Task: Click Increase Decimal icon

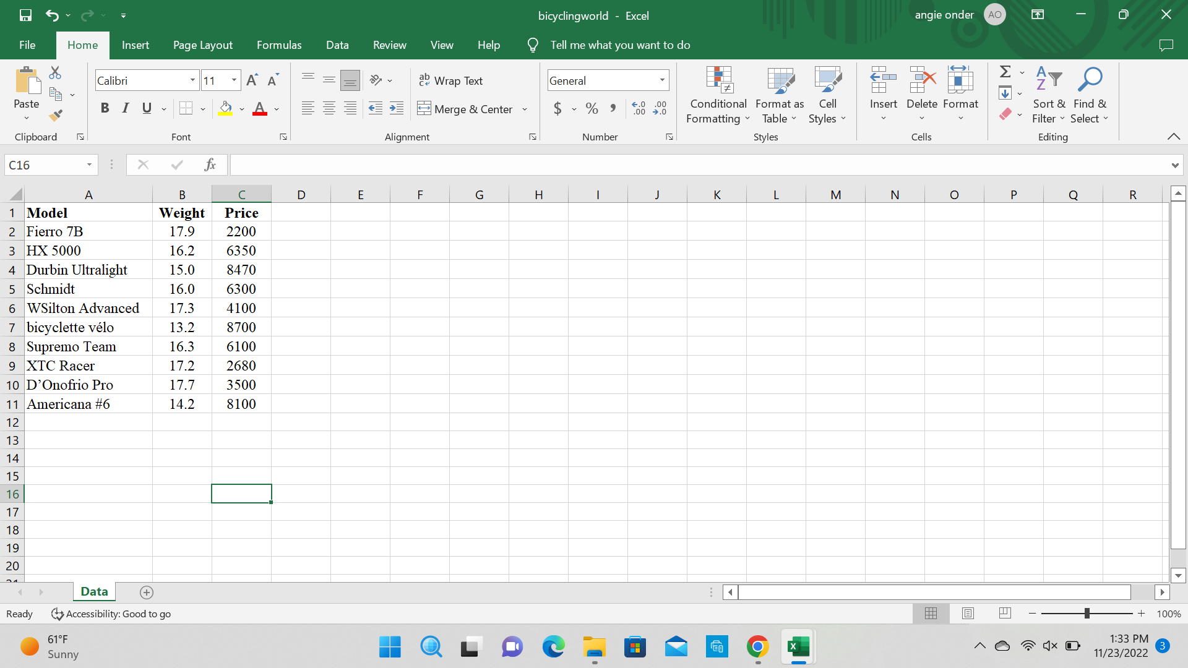Action: 639,109
